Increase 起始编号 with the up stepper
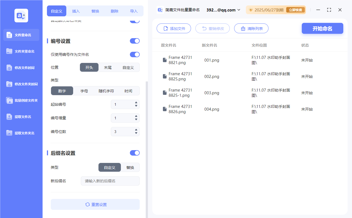 [x=136, y=103]
